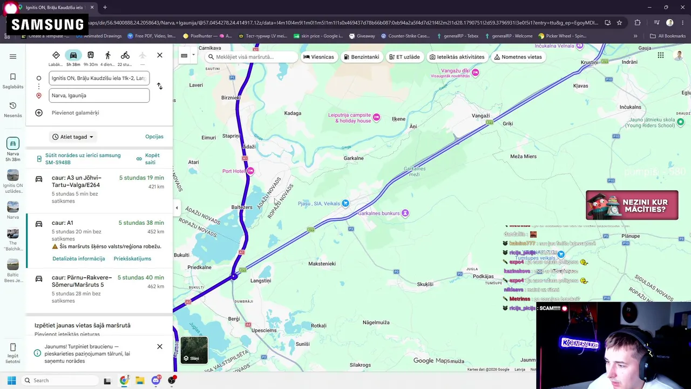Open Saglabāts saved places
The height and width of the screenshot is (389, 691).
tap(13, 81)
